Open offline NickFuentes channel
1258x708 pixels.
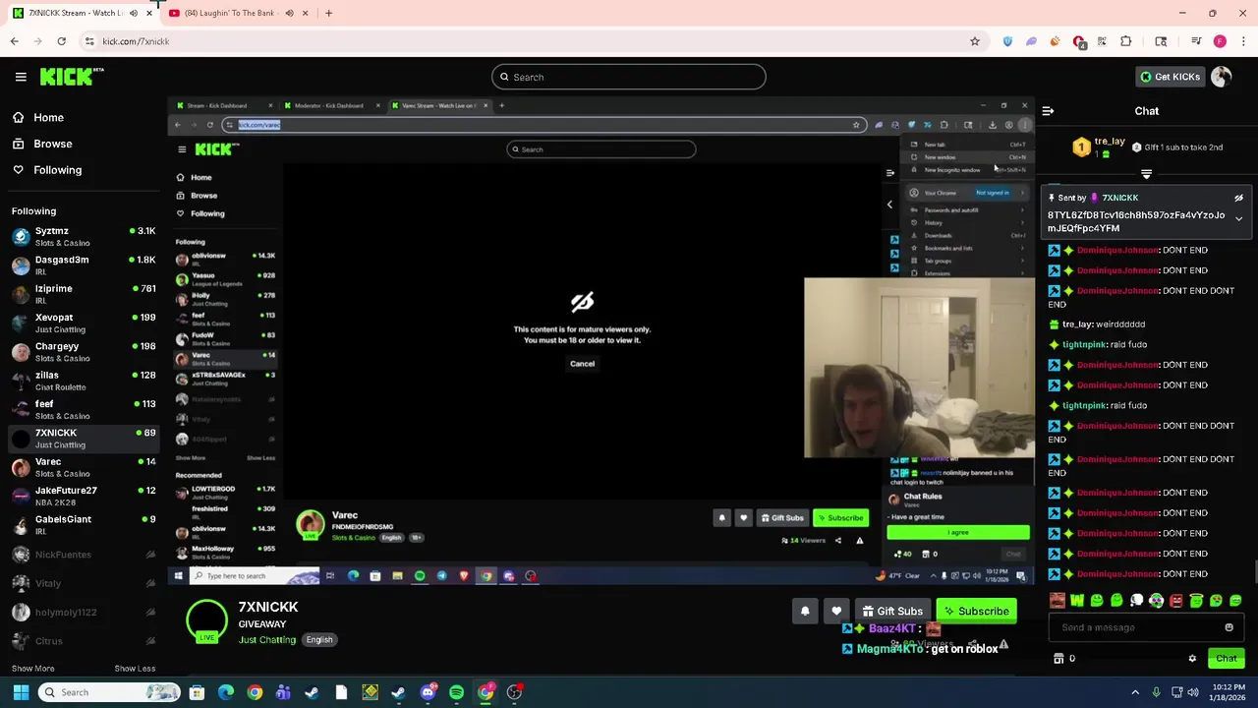[83, 555]
